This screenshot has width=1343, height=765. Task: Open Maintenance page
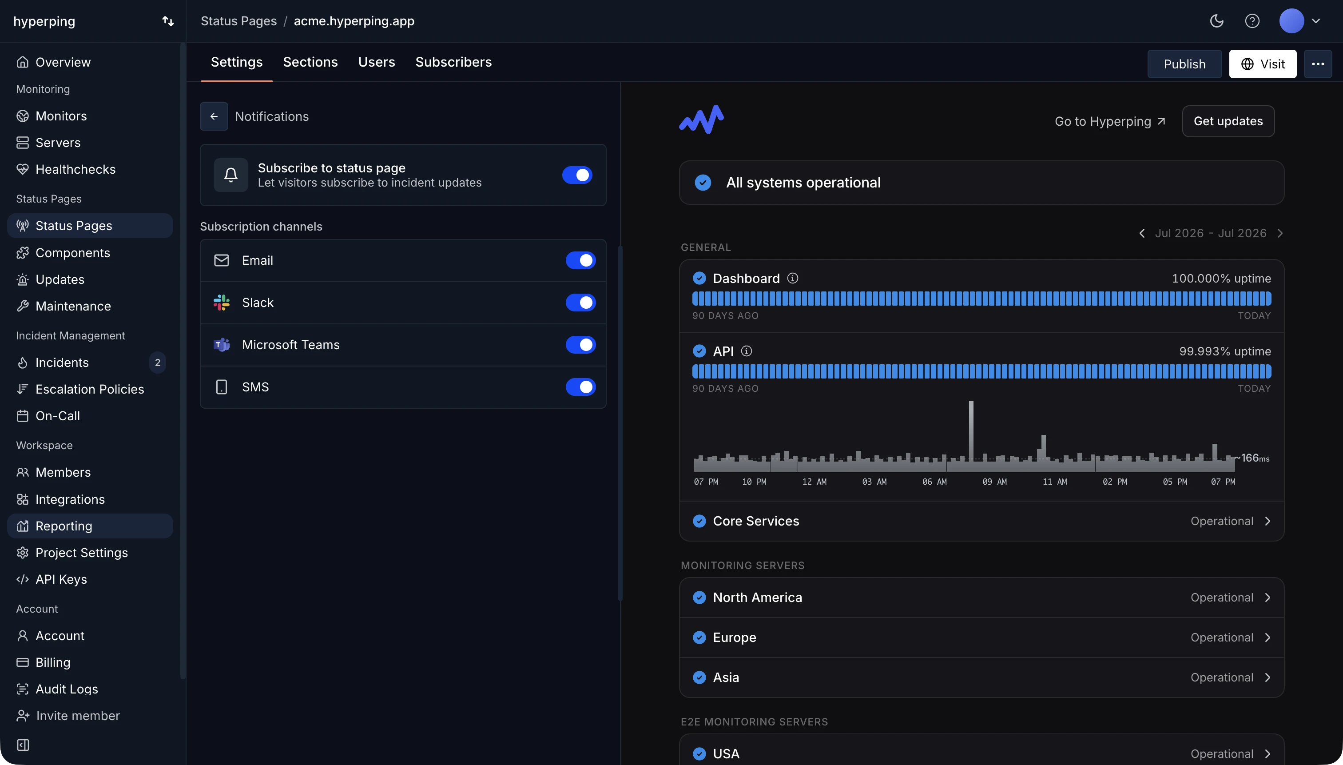tap(90, 306)
